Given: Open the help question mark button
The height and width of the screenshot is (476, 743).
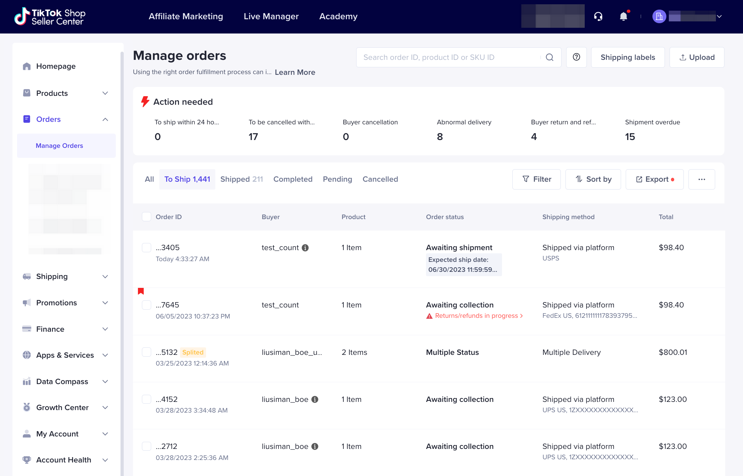Looking at the screenshot, I should 577,57.
